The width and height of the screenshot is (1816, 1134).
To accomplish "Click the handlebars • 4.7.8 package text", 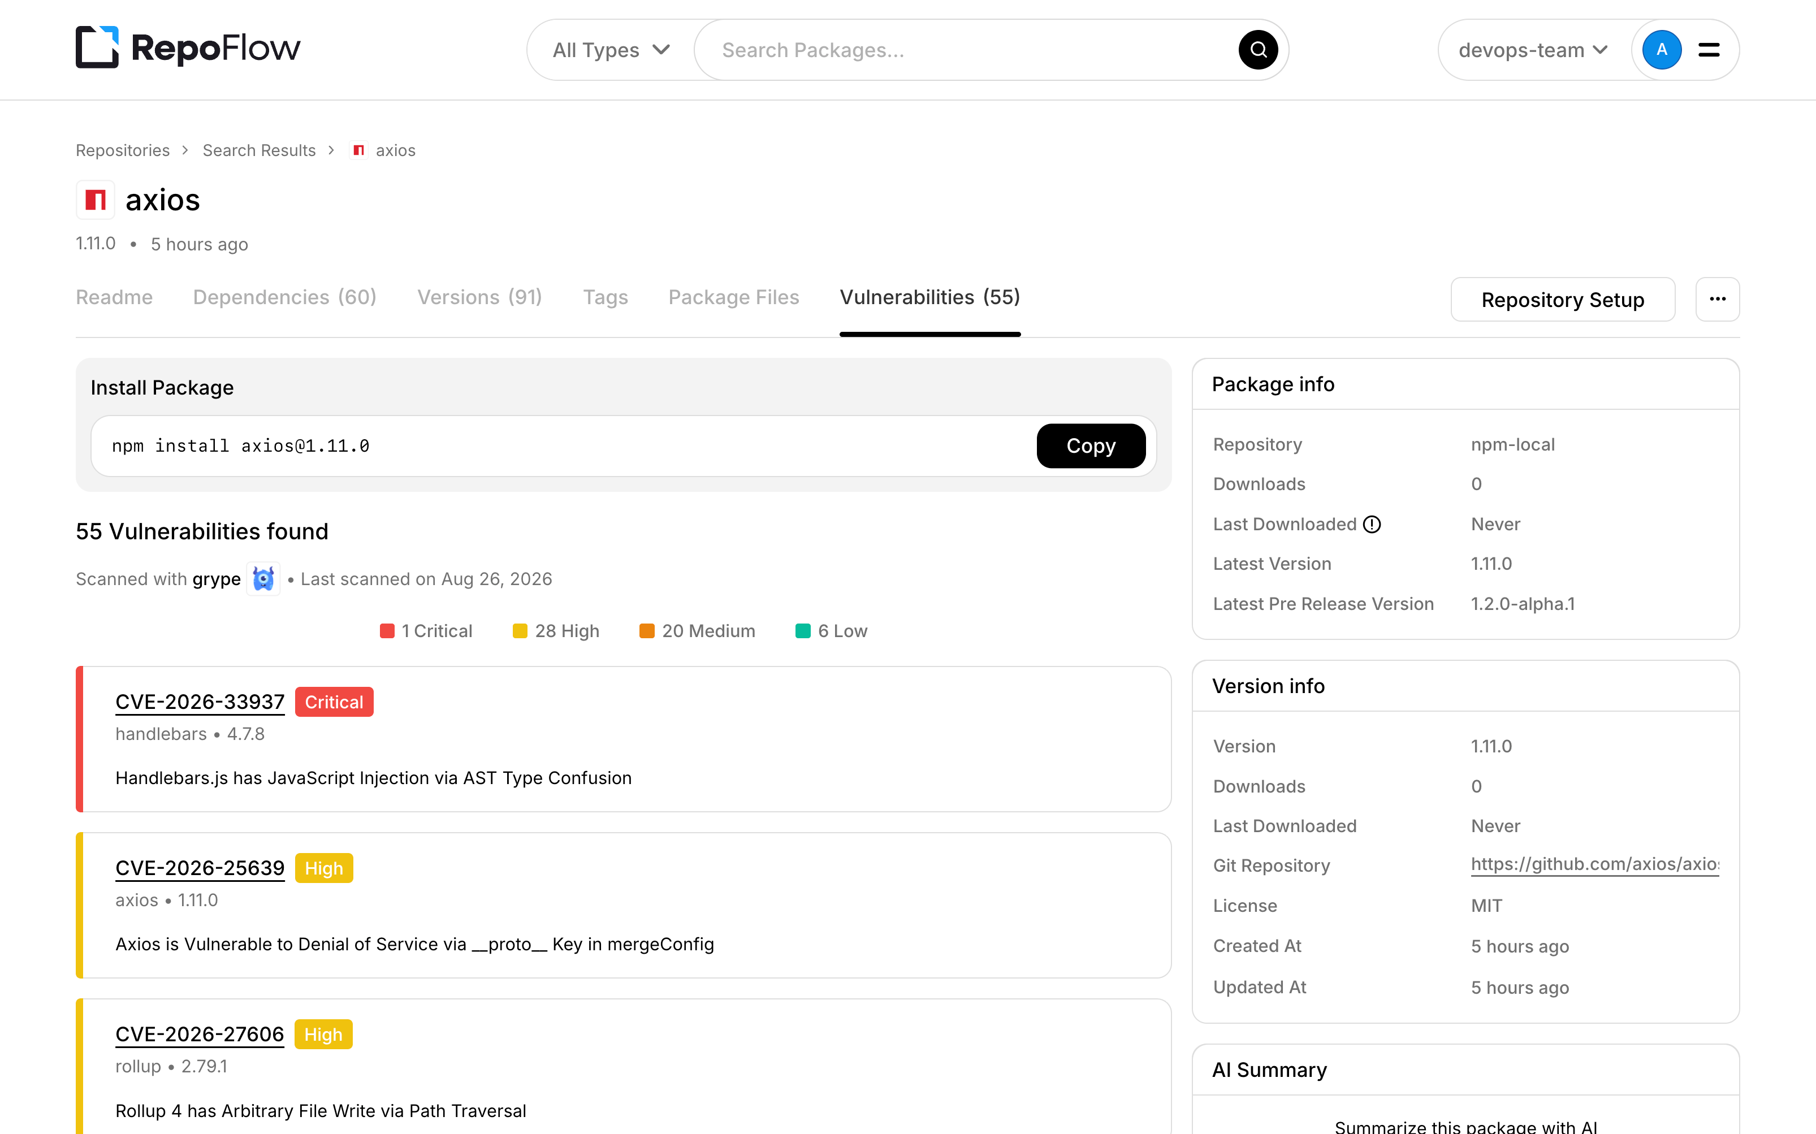I will coord(190,734).
